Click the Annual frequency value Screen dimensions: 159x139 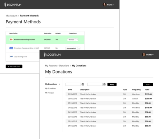(135, 98)
